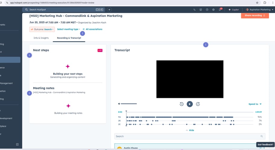The height and width of the screenshot is (150, 275).
Task: Expand the Outcome: Search dropdown
Action: coord(42,29)
